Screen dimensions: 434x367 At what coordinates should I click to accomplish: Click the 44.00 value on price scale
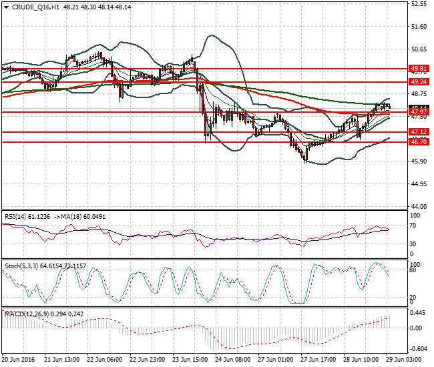click(x=419, y=207)
